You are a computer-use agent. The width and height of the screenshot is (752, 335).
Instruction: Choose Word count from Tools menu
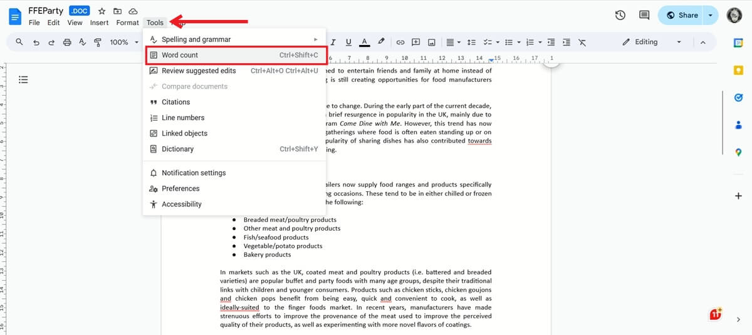tap(236, 55)
